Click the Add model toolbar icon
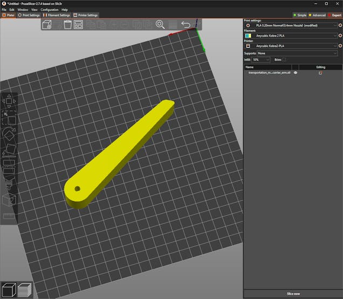This screenshot has width=343, height=299. click(47, 25)
